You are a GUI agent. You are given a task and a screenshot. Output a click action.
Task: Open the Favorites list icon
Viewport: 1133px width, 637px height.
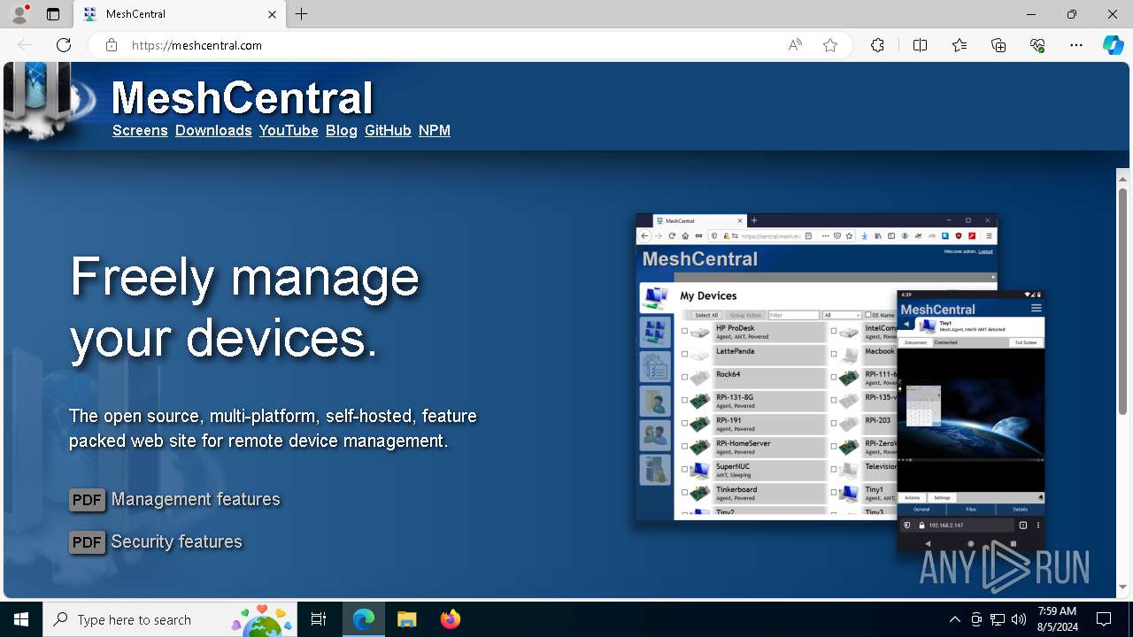[960, 45]
